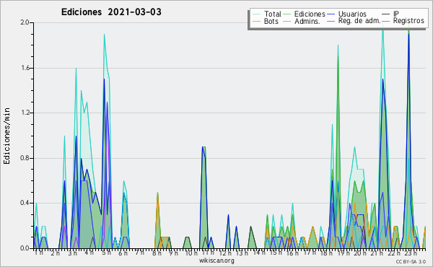Click the y-axis value 2.0
The height and width of the screenshot is (267, 433).
tap(25, 22)
